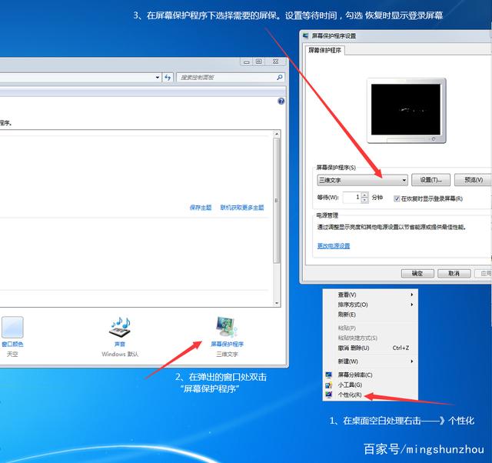Click the Personalization window maximize button

tap(258, 62)
